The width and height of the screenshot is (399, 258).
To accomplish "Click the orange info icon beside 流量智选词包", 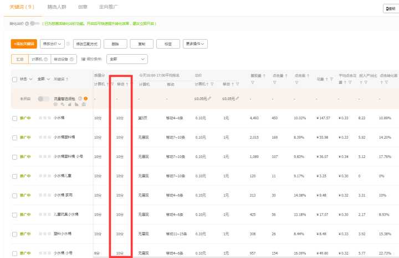I will [x=85, y=98].
